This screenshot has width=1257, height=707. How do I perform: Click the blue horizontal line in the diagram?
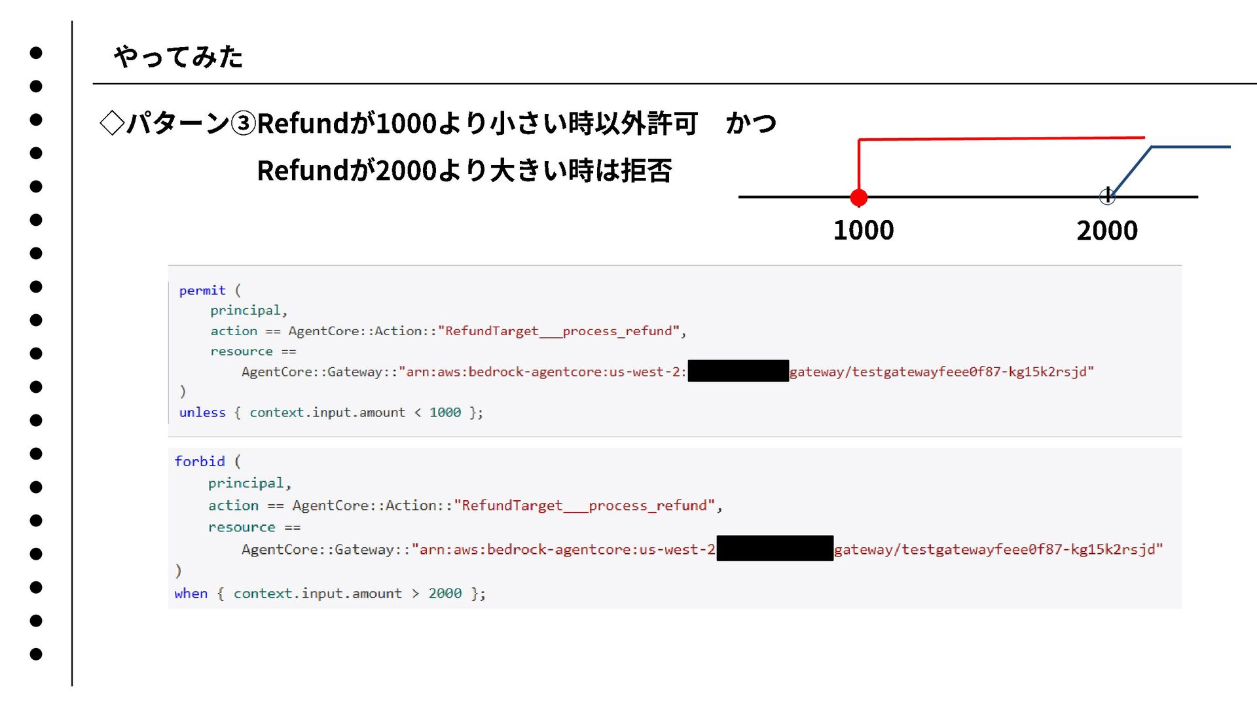[1190, 147]
